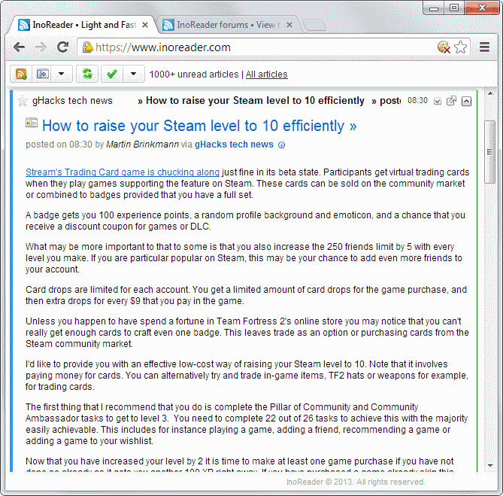Reload the InoReader page
503x496 pixels.
coord(62,47)
